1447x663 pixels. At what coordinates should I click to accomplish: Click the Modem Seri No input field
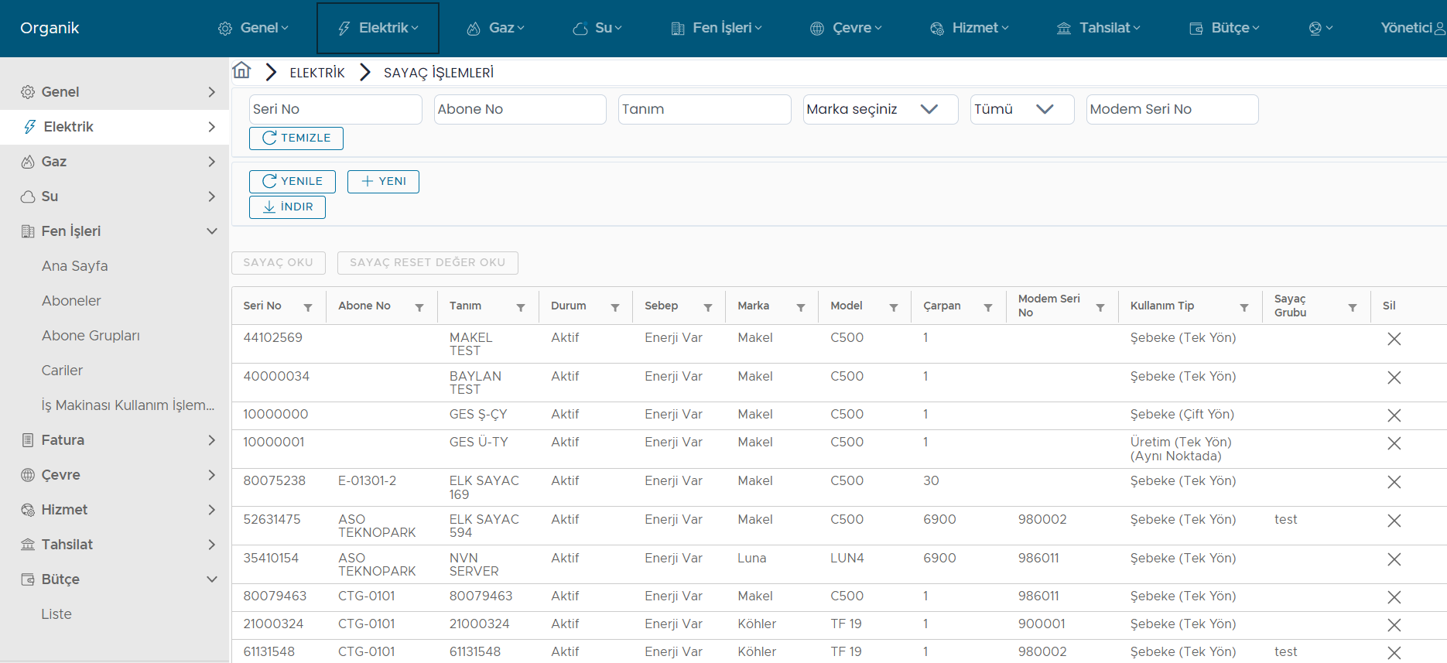(x=1172, y=109)
